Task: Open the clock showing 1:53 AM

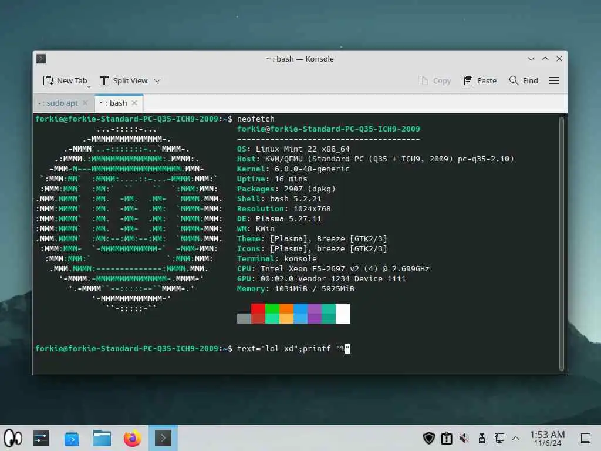Action: pyautogui.click(x=547, y=438)
